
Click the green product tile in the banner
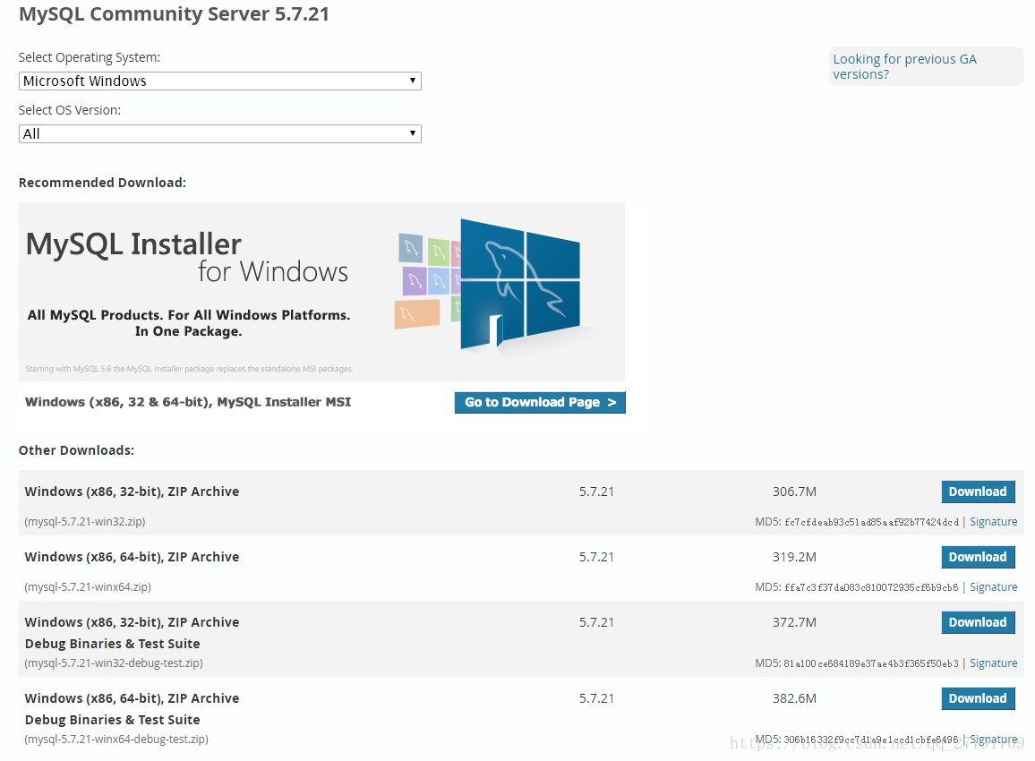coord(439,252)
